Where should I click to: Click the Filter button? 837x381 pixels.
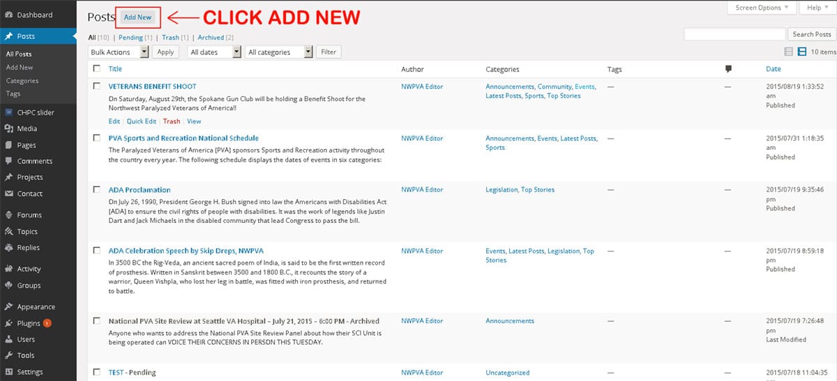(329, 52)
